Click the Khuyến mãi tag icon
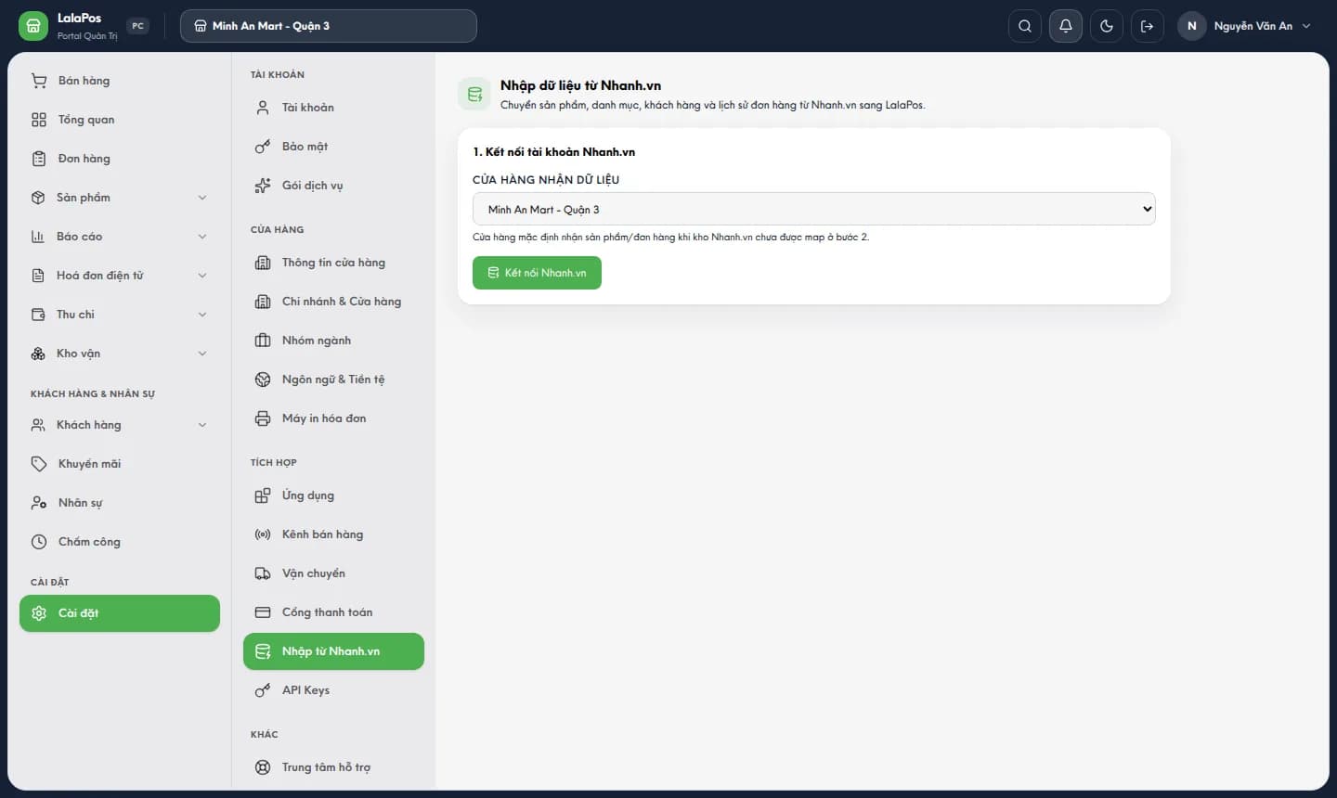Screen dimensions: 1337x798 pyautogui.click(x=39, y=464)
